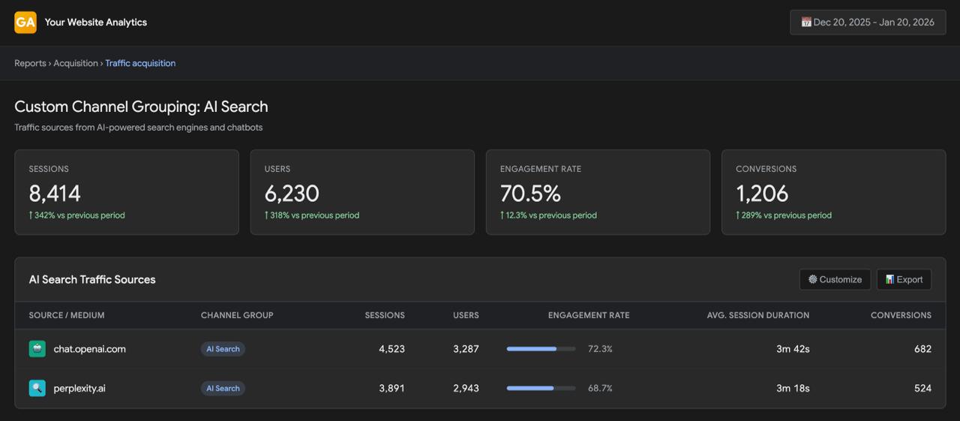960x421 pixels.
Task: Sort by the Sessions column header
Action: [385, 315]
